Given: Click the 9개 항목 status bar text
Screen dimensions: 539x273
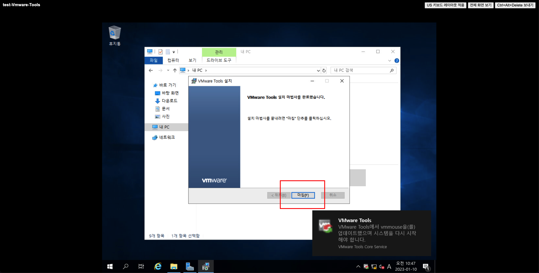Looking at the screenshot, I should [x=157, y=236].
